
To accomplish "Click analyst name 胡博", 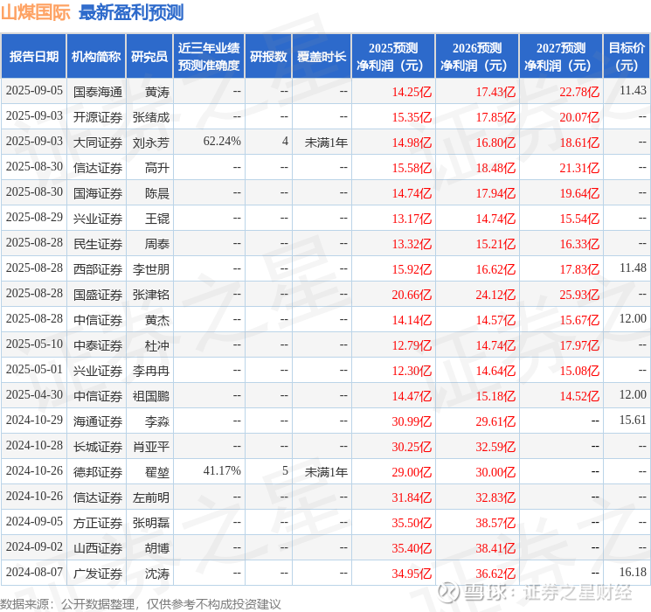I will point(157,548).
